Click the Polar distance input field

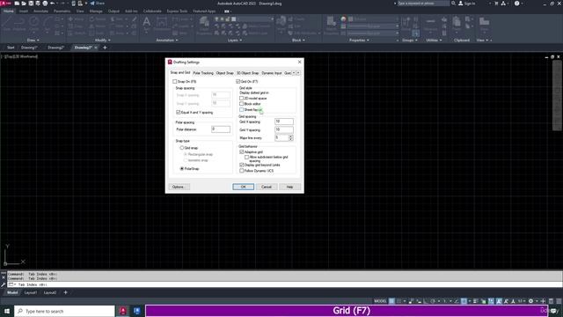[221, 129]
